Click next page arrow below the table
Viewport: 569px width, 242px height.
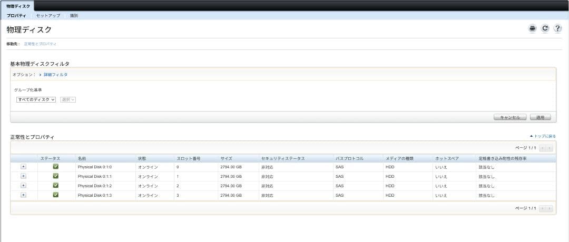click(x=550, y=208)
